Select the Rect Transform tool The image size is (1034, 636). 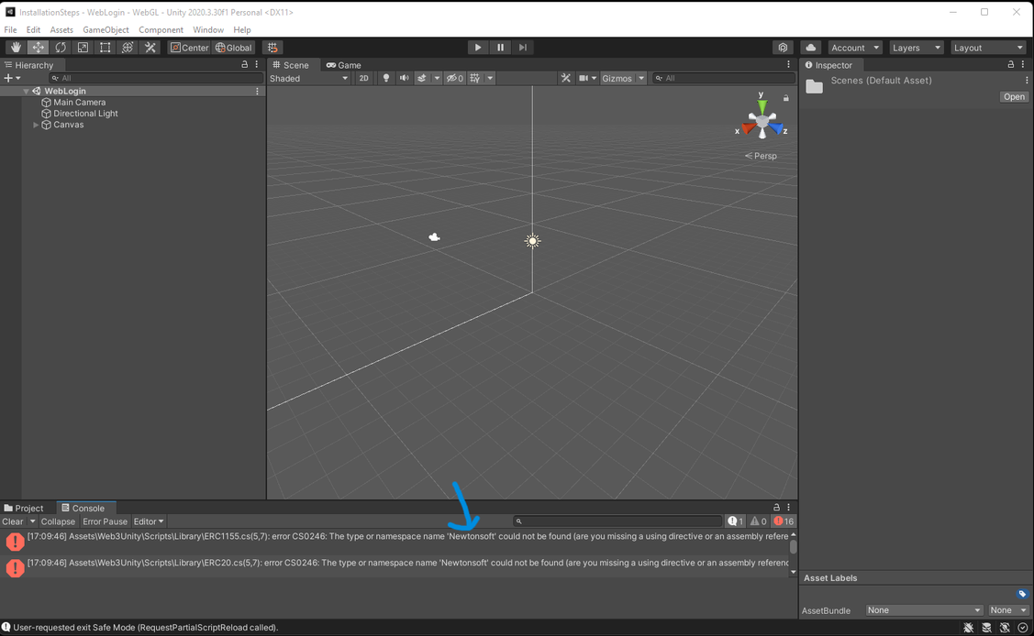point(106,48)
